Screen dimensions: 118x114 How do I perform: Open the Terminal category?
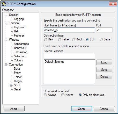coord(14,23)
